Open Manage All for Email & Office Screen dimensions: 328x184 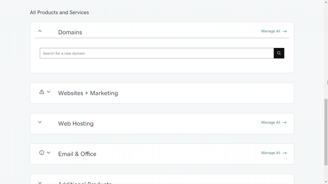click(x=270, y=153)
